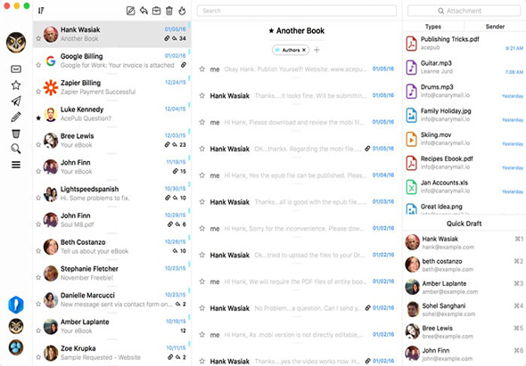Add a new tag with plus button
The height and width of the screenshot is (366, 526).
(x=316, y=50)
